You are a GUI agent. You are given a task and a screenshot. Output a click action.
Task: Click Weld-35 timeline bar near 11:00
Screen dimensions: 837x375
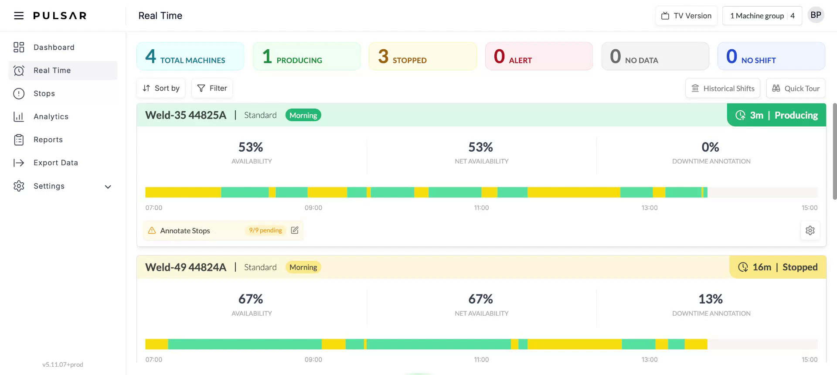[481, 192]
